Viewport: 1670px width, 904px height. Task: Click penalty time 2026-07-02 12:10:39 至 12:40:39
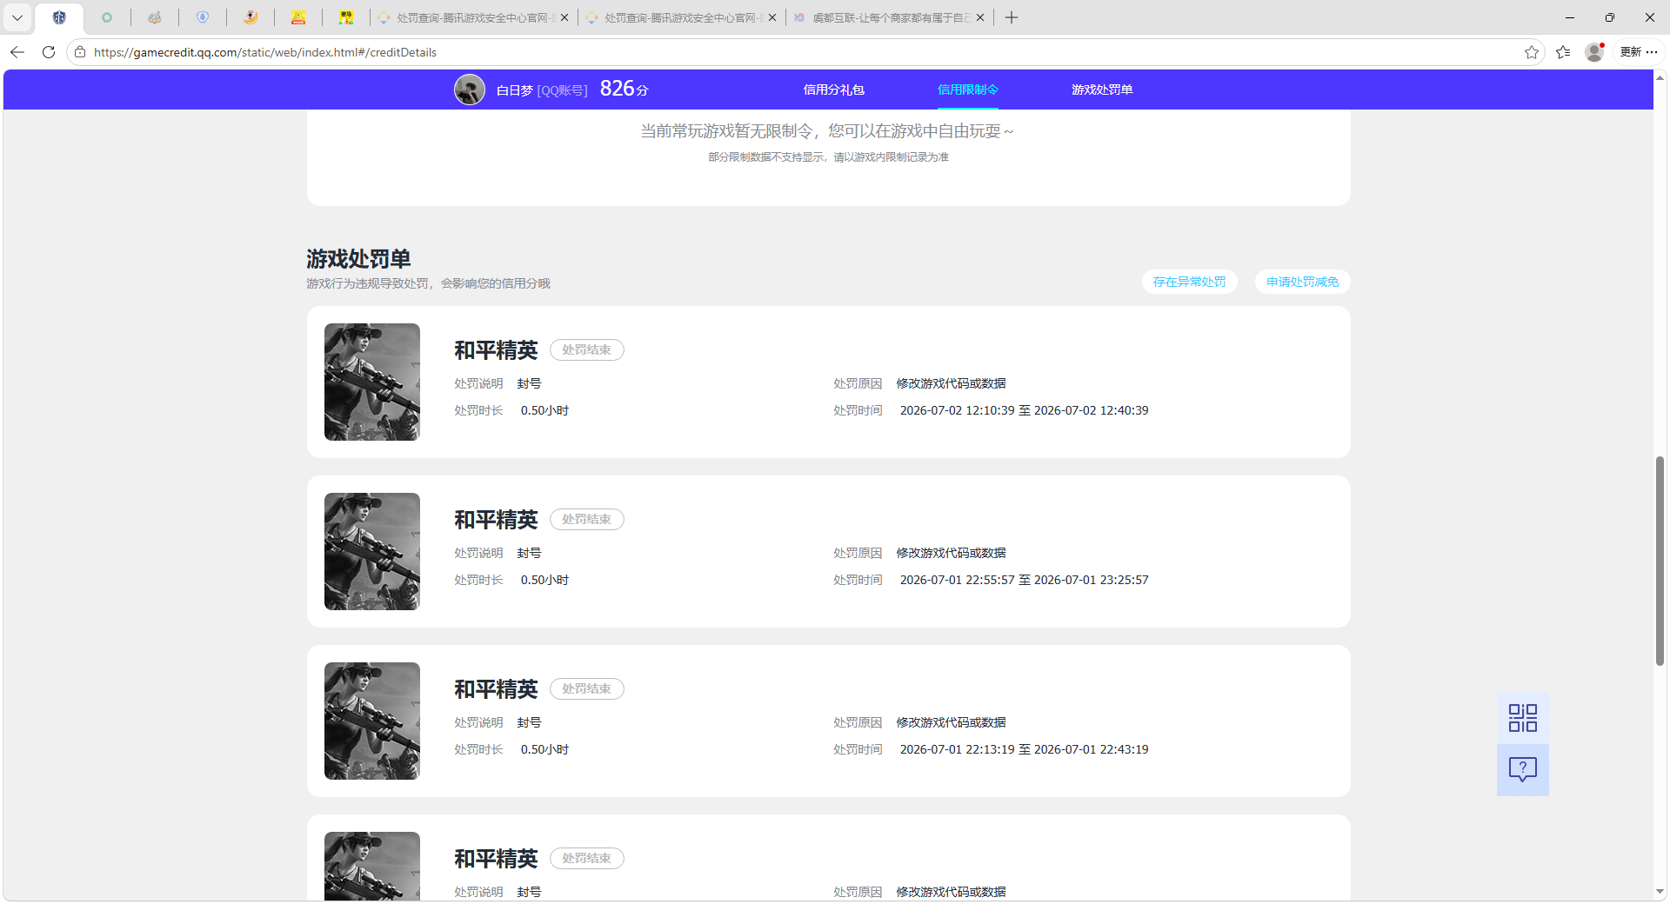(x=1024, y=410)
